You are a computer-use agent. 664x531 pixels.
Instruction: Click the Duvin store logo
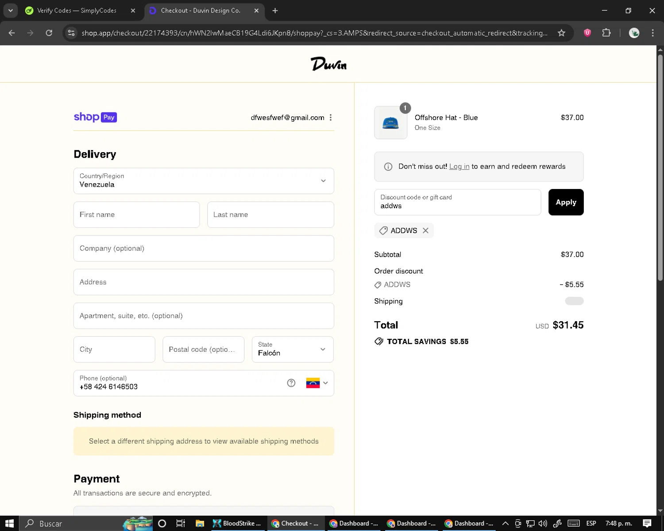pyautogui.click(x=328, y=64)
